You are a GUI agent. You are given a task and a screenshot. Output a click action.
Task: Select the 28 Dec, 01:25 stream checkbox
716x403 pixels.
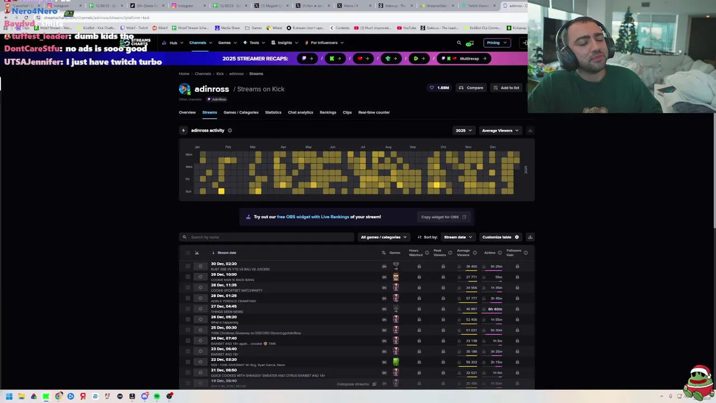pos(187,298)
